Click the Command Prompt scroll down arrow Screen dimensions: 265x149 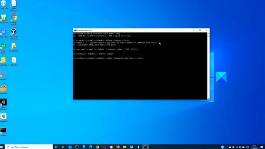click(208, 99)
